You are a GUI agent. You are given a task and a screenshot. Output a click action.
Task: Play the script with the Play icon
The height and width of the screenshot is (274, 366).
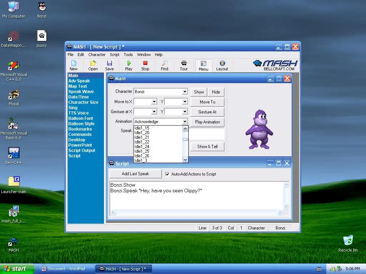click(x=129, y=66)
